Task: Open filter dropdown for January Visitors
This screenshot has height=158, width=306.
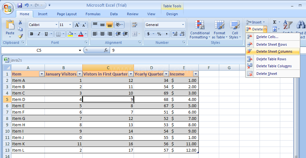Action: (x=80, y=74)
